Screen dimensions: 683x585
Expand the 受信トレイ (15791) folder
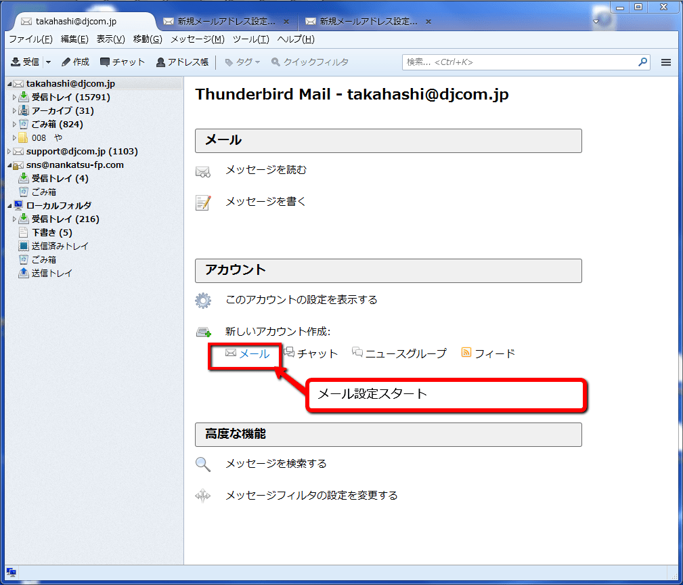coord(14,97)
